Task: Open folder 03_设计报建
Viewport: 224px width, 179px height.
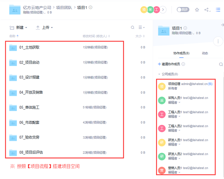Action: pos(29,77)
